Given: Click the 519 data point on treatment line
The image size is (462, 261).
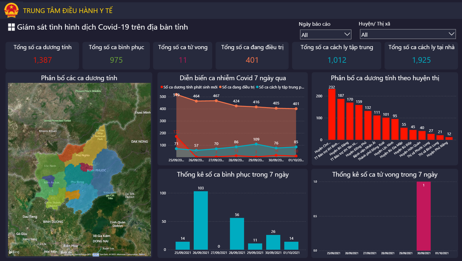Looking at the screenshot, I should [176, 95].
